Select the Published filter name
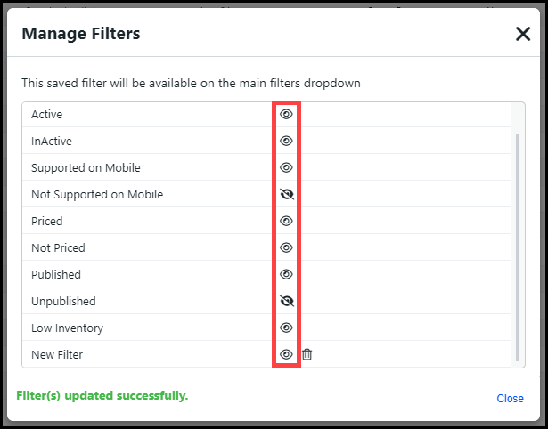The height and width of the screenshot is (429, 548). tap(56, 275)
